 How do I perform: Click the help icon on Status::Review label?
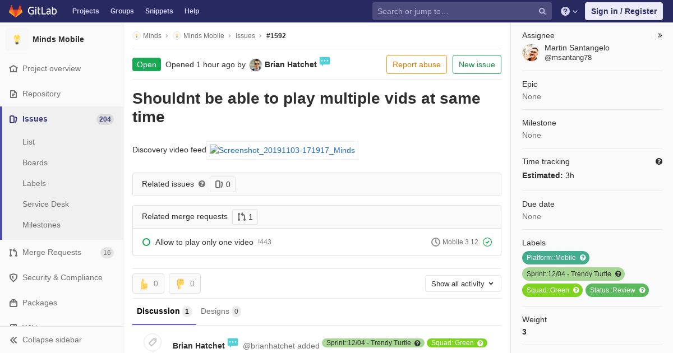tap(642, 290)
